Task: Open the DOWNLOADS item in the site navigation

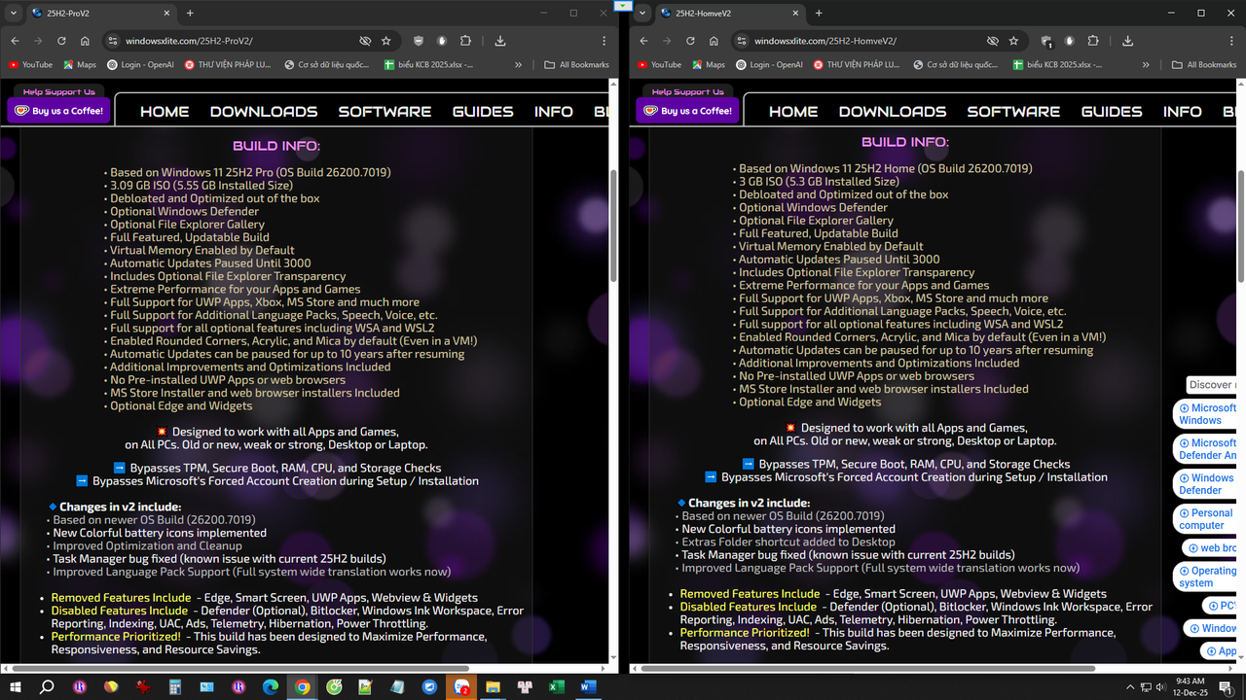Action: (x=263, y=111)
